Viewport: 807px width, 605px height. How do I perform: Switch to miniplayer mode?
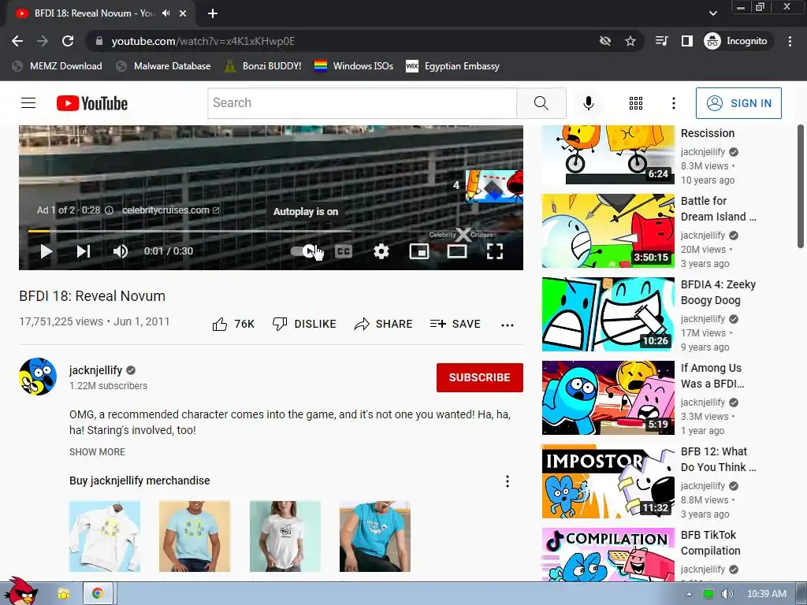[x=419, y=251]
